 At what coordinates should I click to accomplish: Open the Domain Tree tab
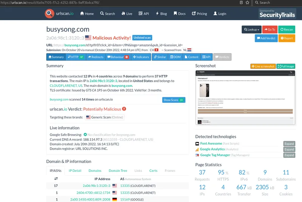click(118, 171)
